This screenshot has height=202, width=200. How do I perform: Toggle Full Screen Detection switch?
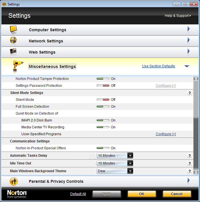(103, 107)
